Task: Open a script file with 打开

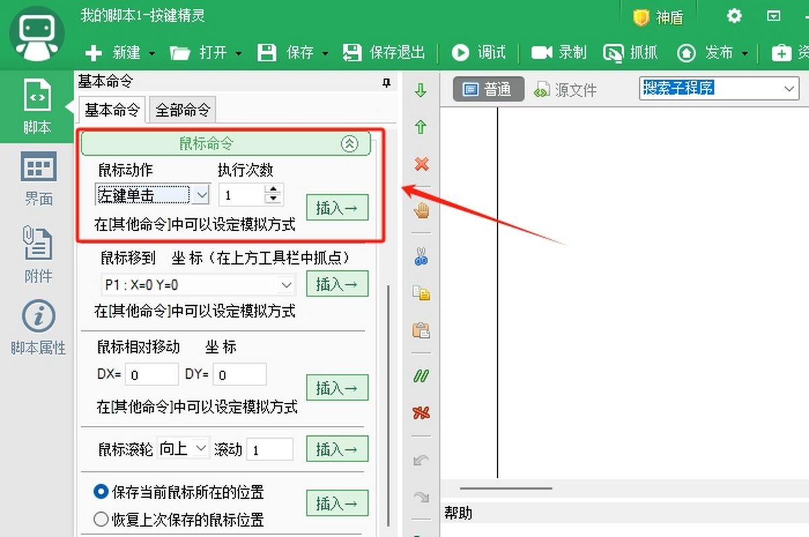Action: coord(199,53)
